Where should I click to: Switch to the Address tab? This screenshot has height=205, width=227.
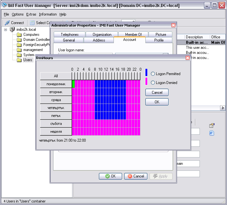coord(99,40)
